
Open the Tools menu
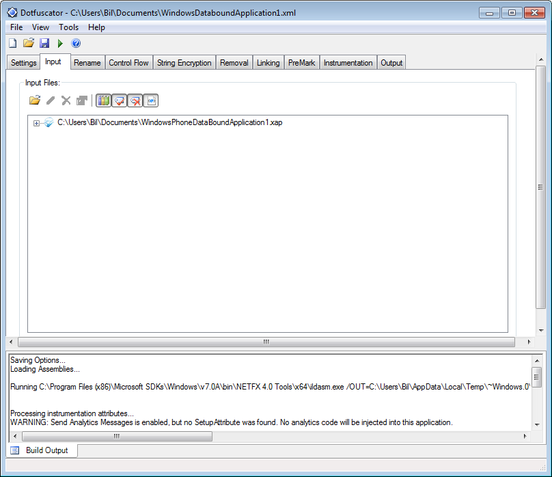click(68, 27)
